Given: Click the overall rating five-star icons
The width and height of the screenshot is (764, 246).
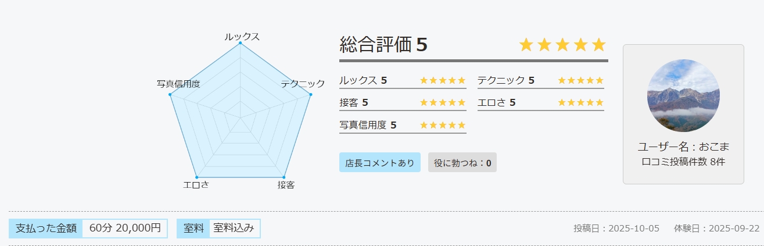Looking at the screenshot, I should (x=562, y=45).
